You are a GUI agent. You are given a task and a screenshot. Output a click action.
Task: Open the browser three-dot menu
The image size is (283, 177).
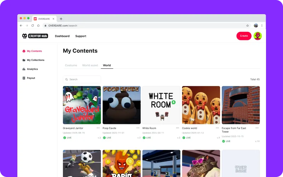(x=262, y=25)
